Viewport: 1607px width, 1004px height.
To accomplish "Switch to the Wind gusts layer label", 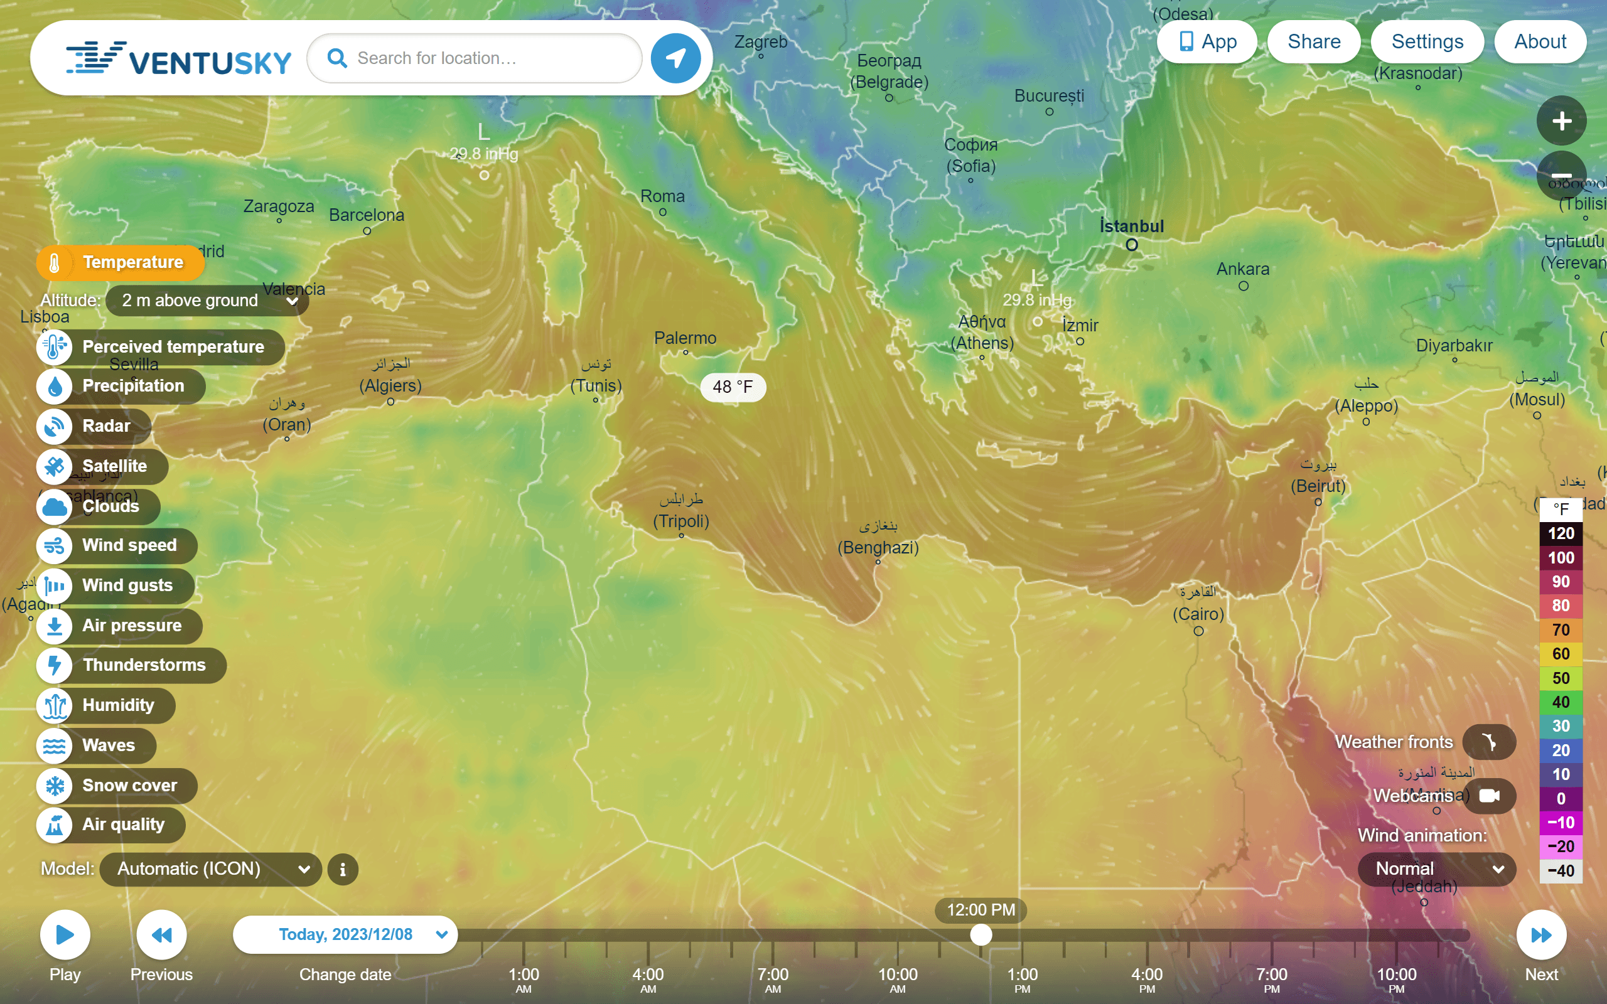I will (x=127, y=585).
